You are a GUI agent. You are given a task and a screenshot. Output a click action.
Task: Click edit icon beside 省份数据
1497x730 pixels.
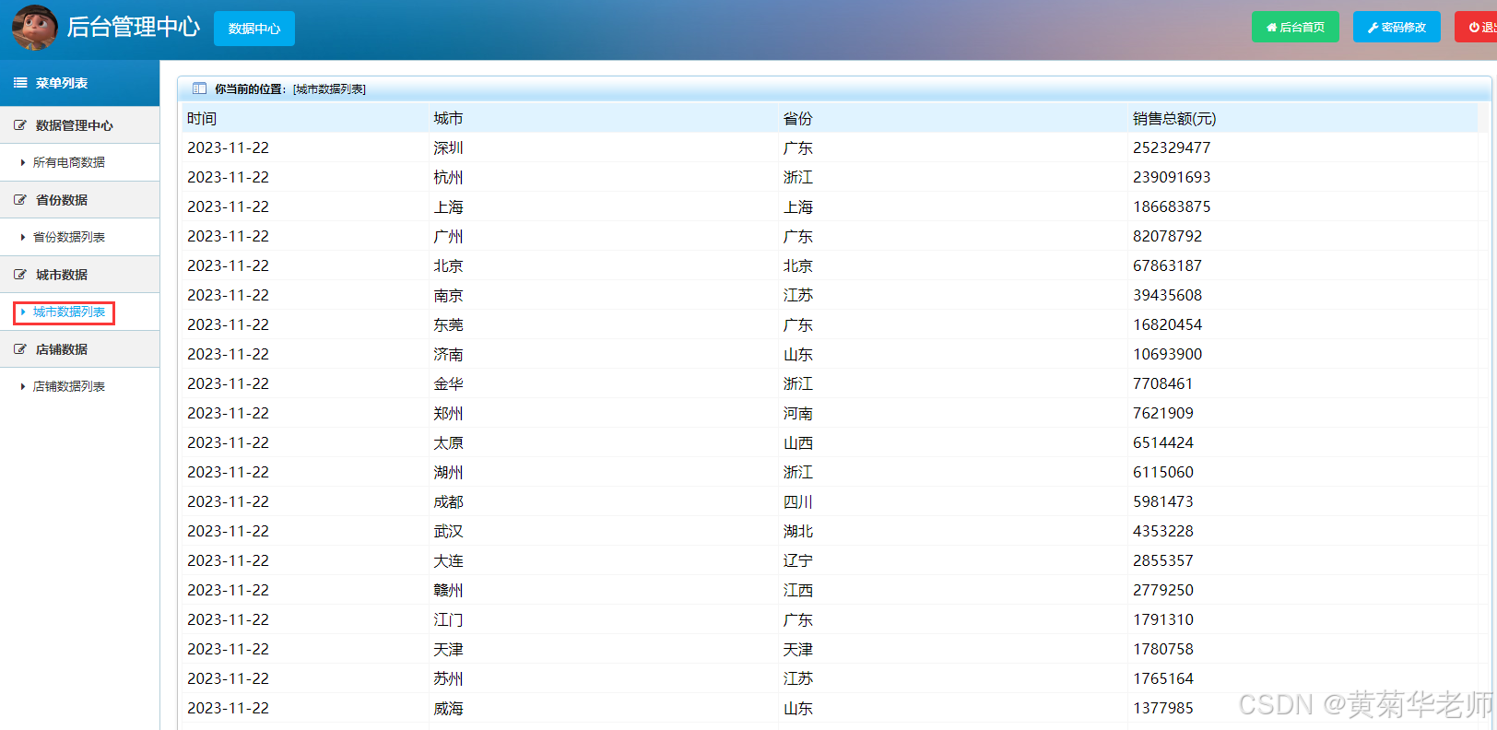coord(20,200)
